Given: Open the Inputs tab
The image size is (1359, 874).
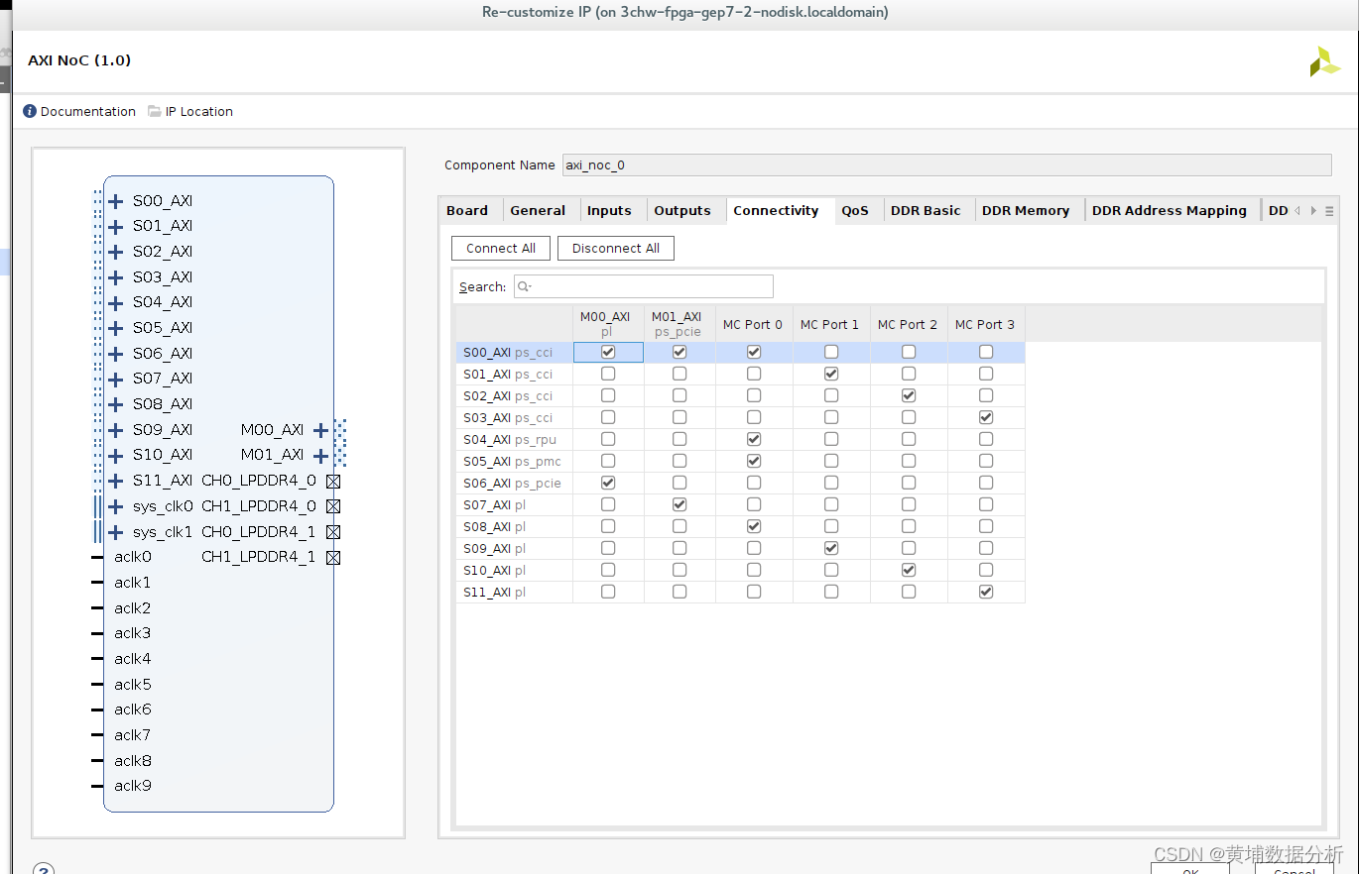Looking at the screenshot, I should pos(609,210).
